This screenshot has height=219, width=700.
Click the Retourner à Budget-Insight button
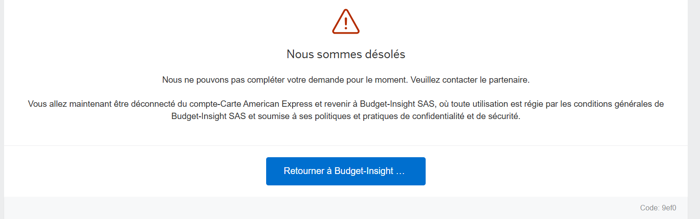pos(345,171)
